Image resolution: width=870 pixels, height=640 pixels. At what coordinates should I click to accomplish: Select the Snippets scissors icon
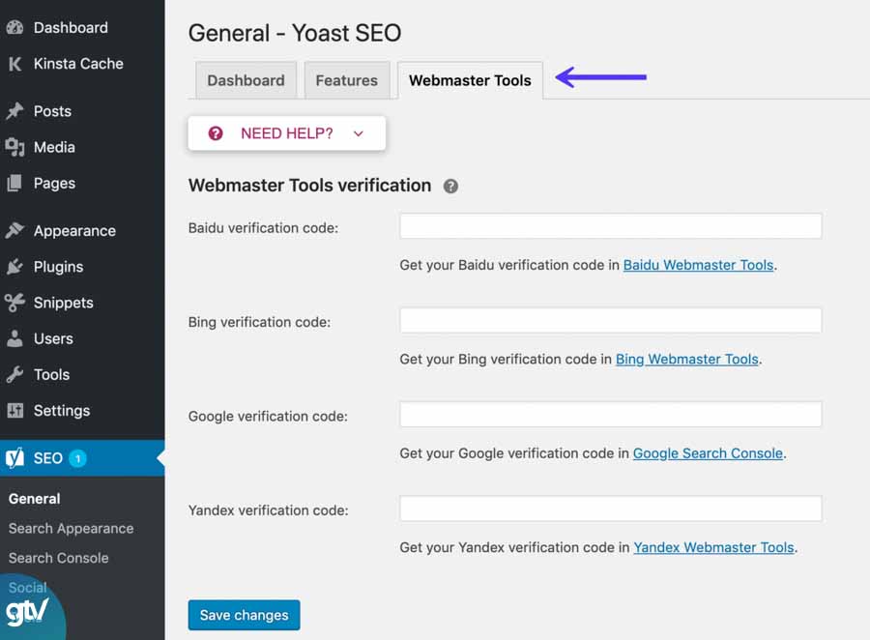(17, 303)
